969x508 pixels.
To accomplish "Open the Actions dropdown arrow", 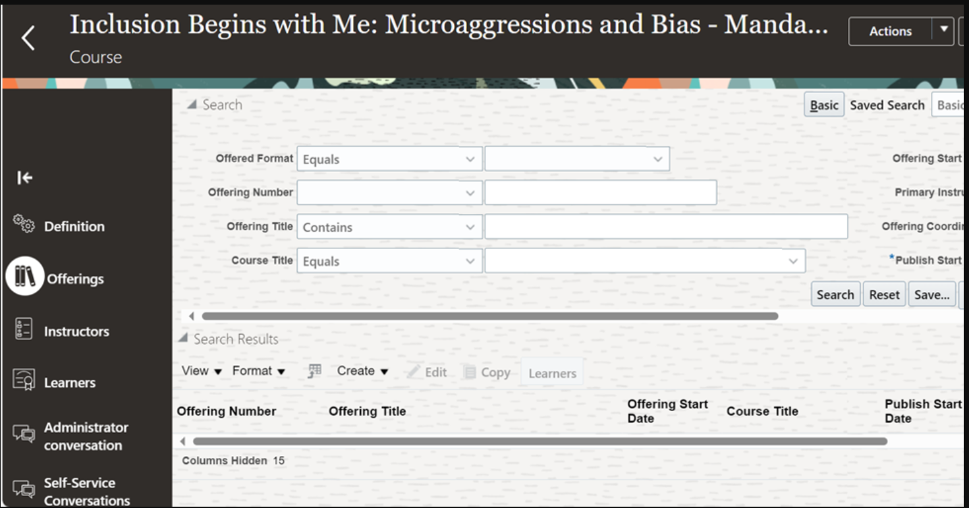I will point(943,30).
